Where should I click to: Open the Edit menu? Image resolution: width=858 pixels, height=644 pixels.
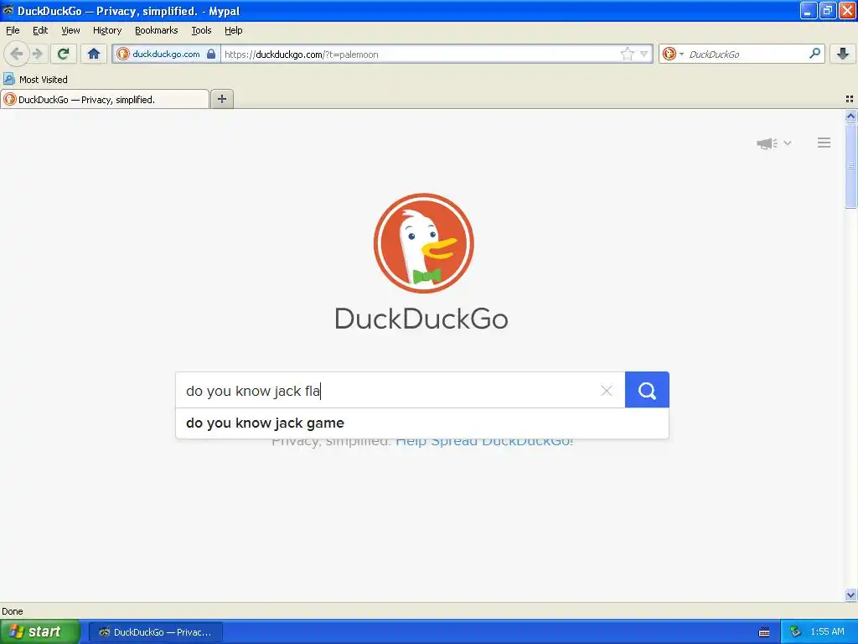[x=40, y=30]
